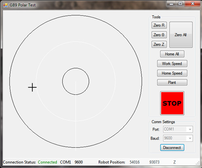202x168 pixels.
Task: Expand the Baud 9600 dropdown
Action: [190, 138]
